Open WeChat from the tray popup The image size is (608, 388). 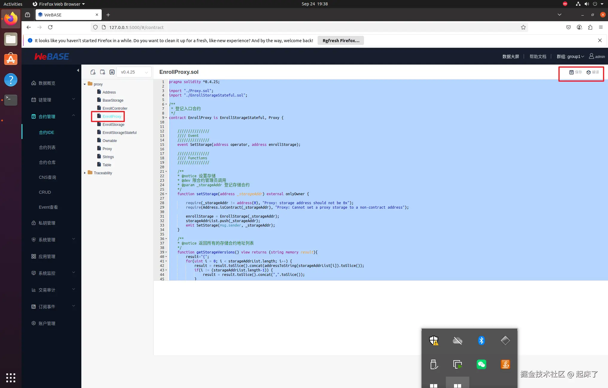click(481, 364)
